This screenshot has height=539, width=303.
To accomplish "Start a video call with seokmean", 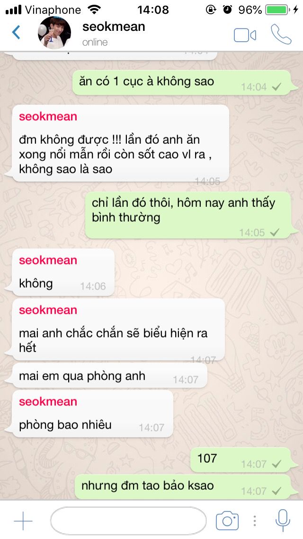I will (x=245, y=35).
